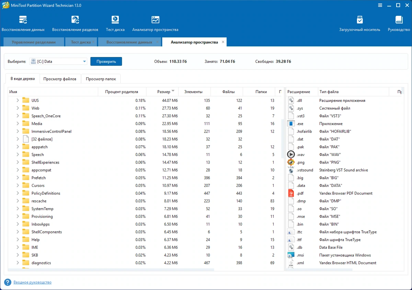412x290 pixels.
Task: Click the .dll extension icon
Action: pos(291,100)
